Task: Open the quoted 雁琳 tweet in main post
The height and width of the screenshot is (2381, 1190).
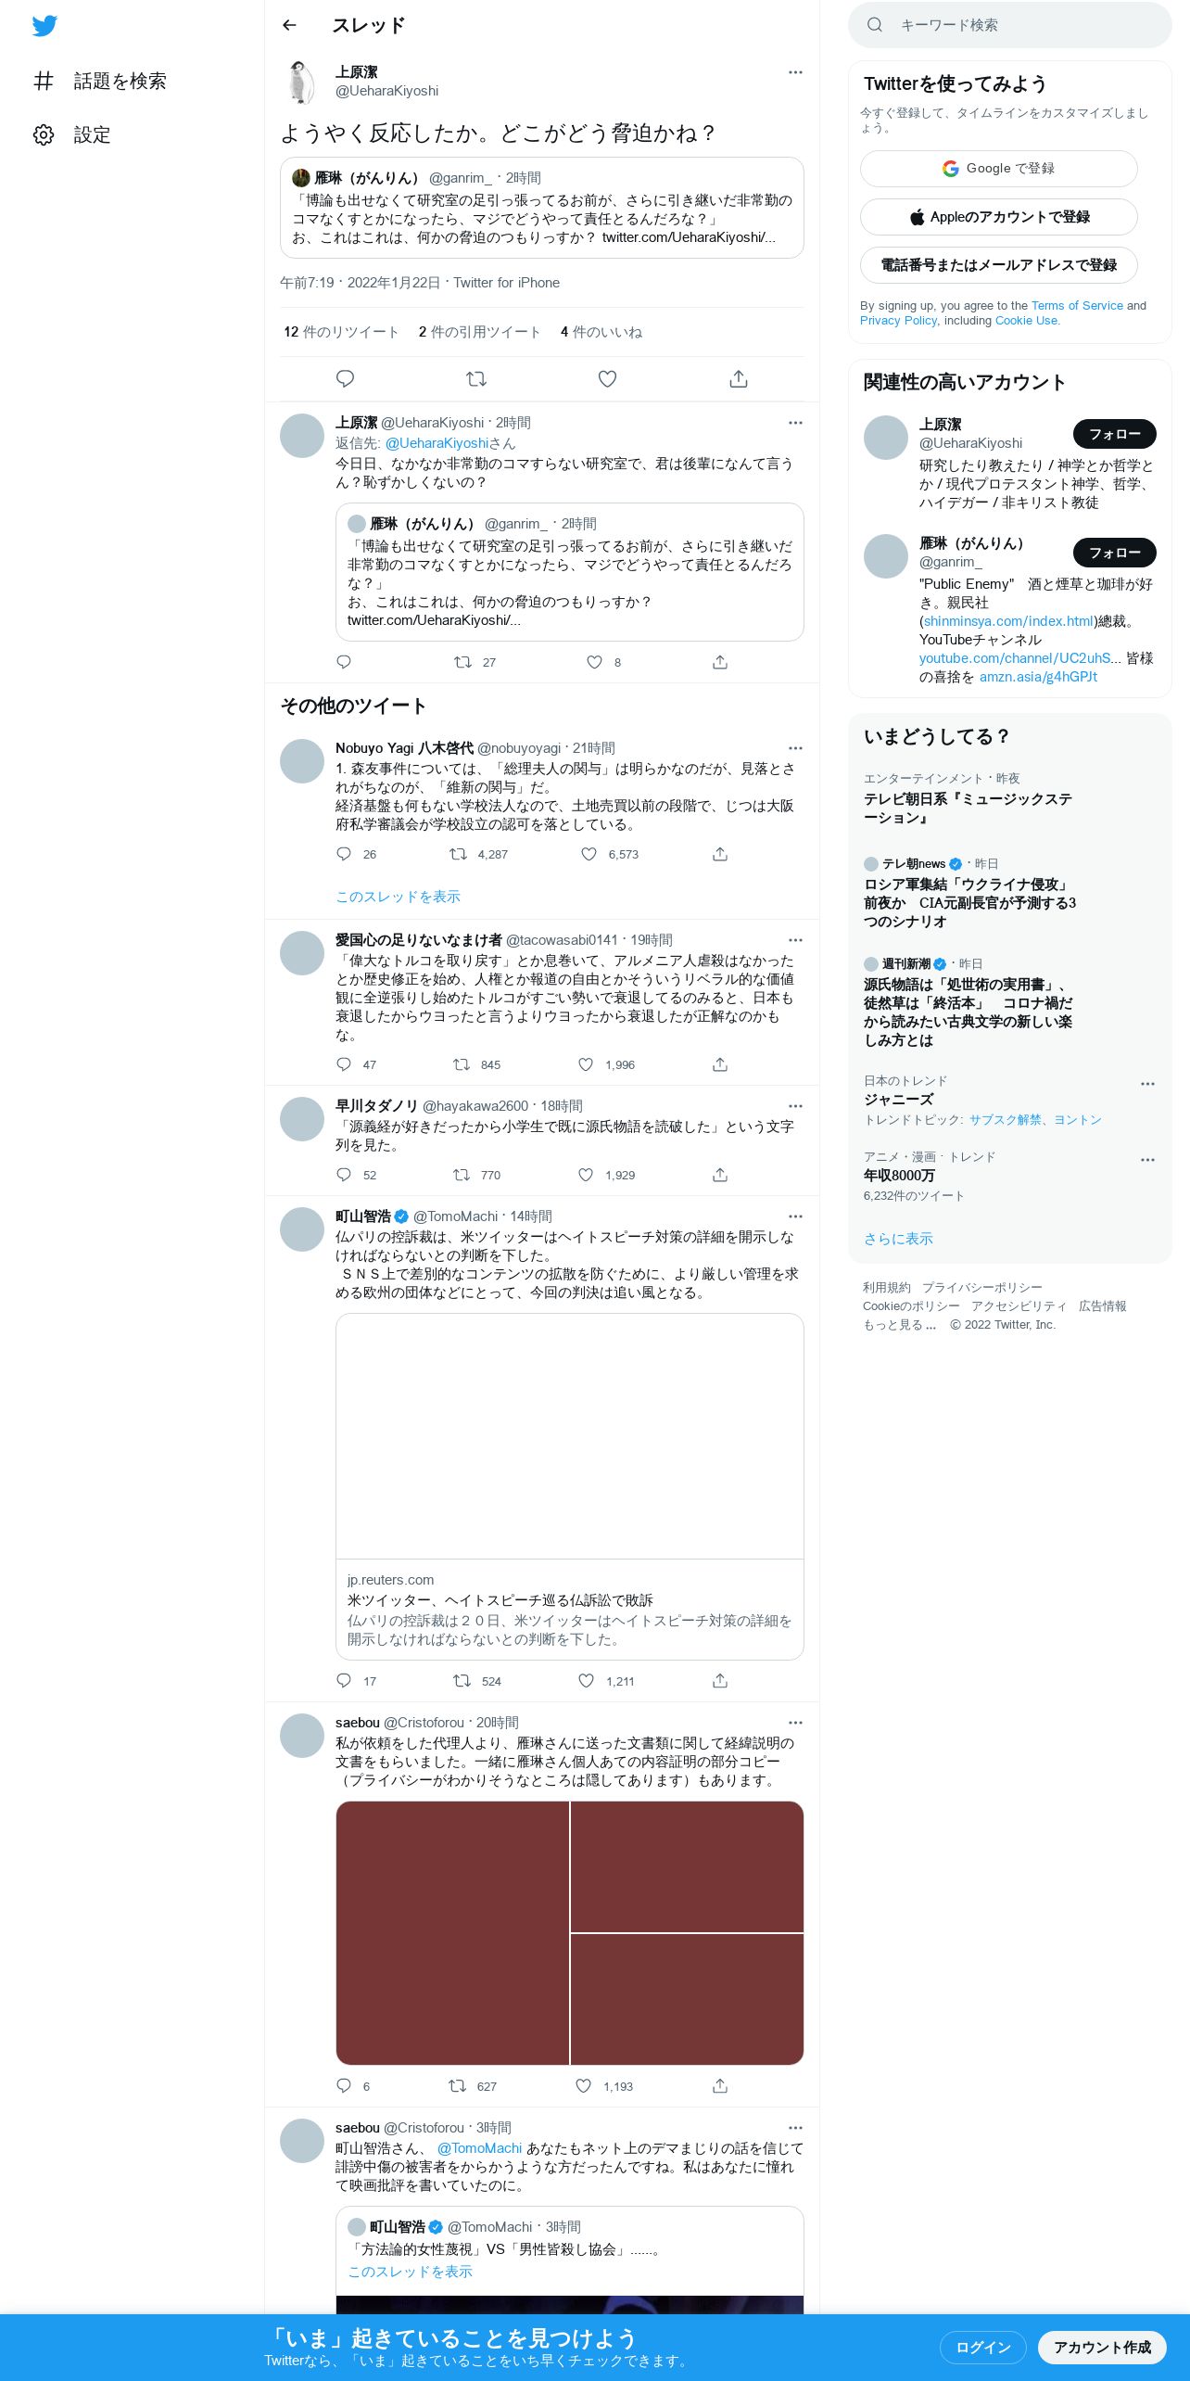Action: click(x=541, y=208)
